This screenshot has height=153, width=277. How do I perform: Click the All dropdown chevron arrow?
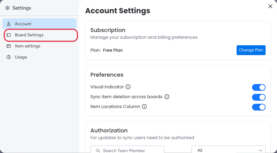coord(261,151)
